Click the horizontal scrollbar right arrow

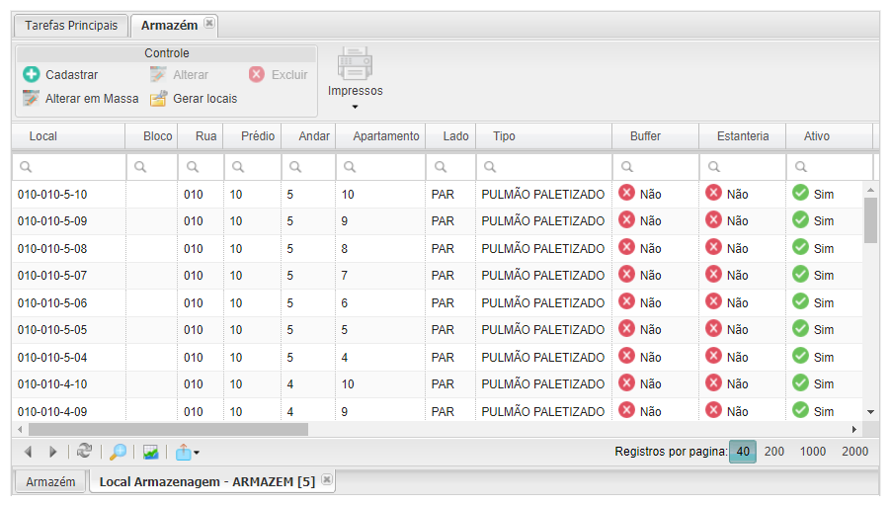(x=854, y=429)
